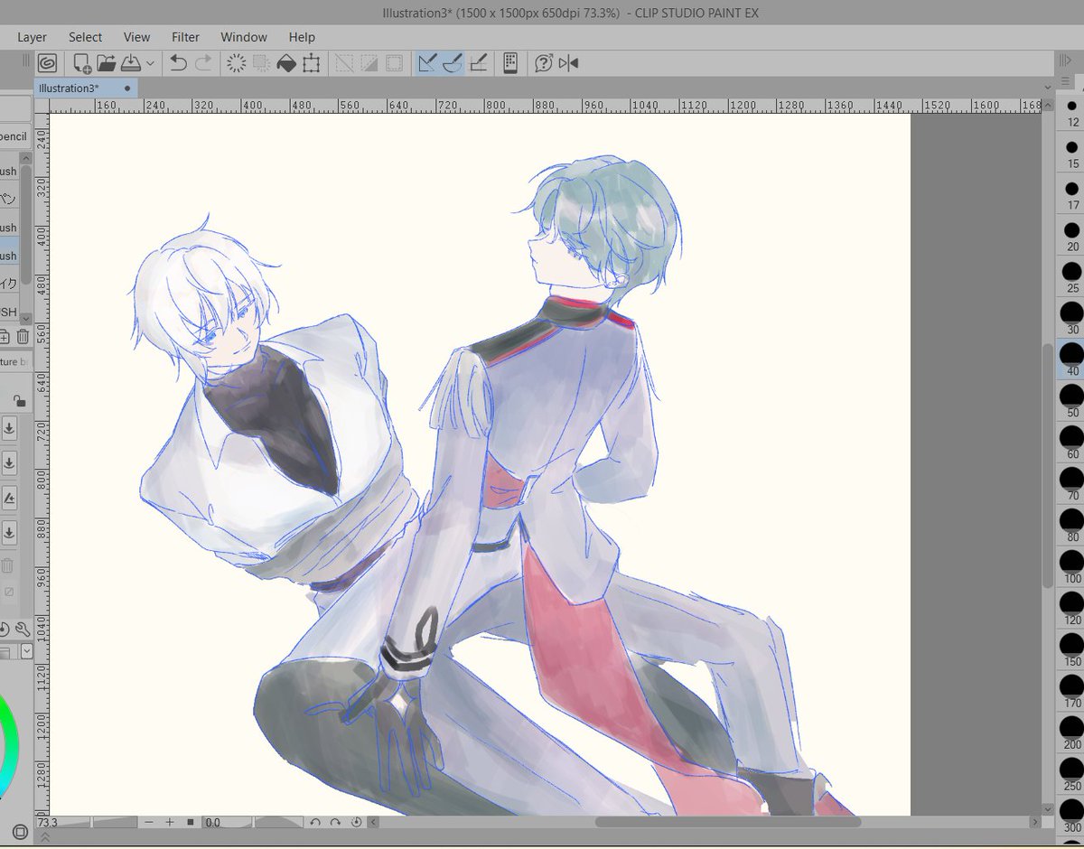The image size is (1084, 849).
Task: Click the Deselect icon
Action: pos(344,63)
